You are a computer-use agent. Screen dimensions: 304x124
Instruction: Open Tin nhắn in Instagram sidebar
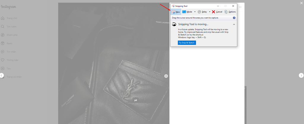coord(12,52)
